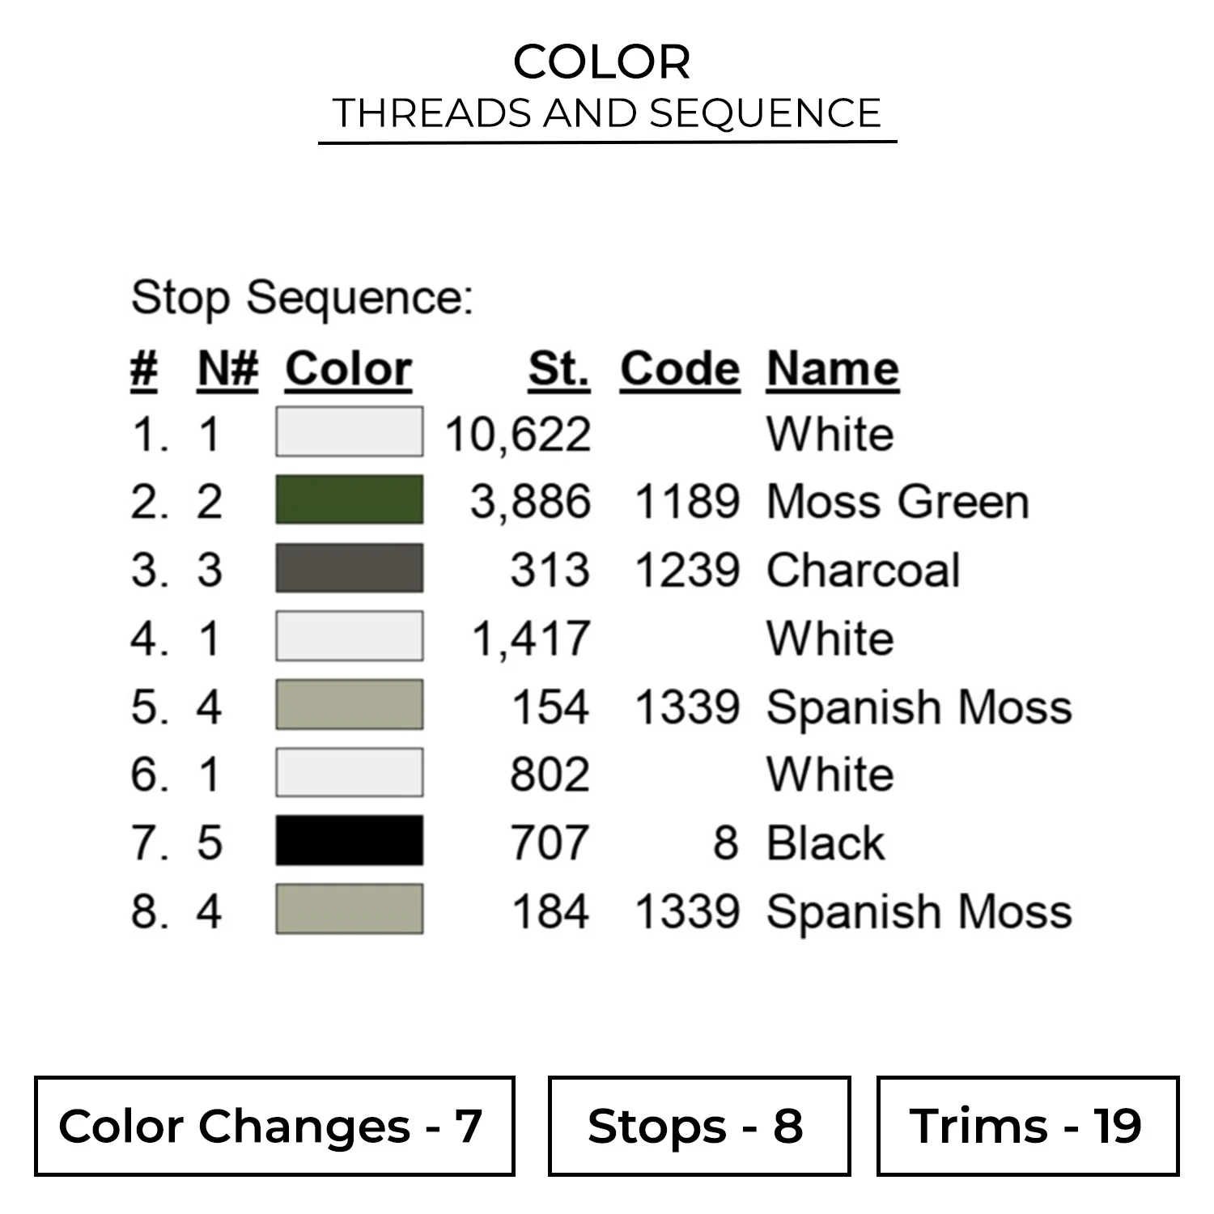Image resolution: width=1214 pixels, height=1214 pixels.
Task: Click the Name column header
Action: [832, 369]
